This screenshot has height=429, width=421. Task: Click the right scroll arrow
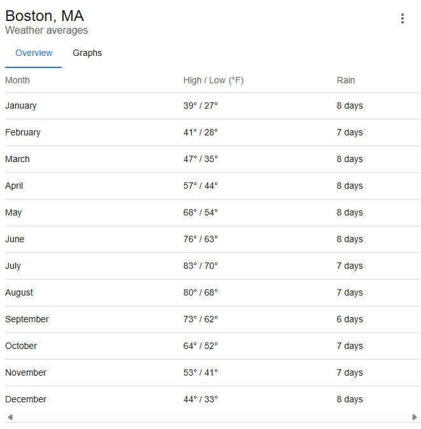pyautogui.click(x=415, y=418)
